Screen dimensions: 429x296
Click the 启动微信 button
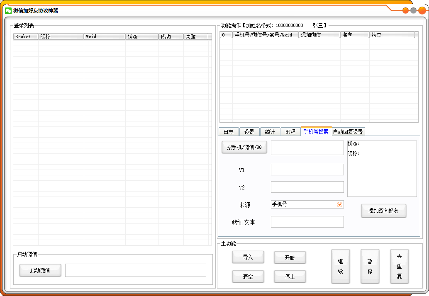(40, 270)
